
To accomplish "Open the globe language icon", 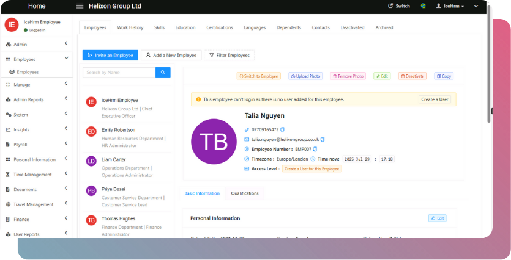I will tap(423, 6).
